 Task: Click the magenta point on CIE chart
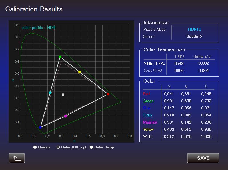pos(65,116)
